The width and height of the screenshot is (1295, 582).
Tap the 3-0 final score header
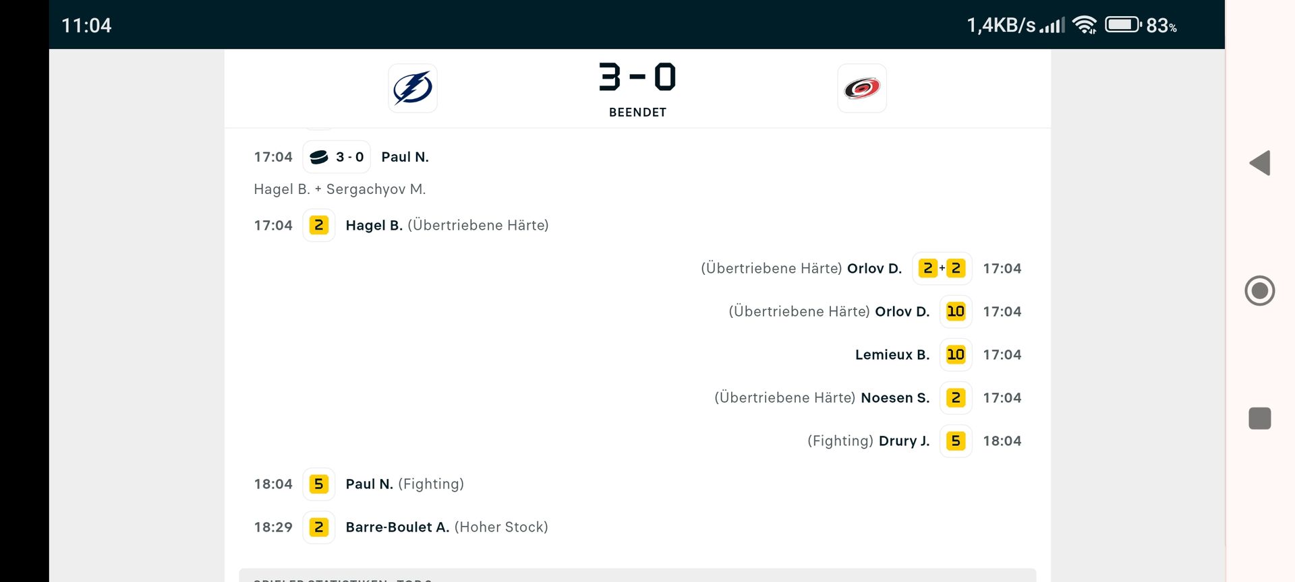[637, 77]
